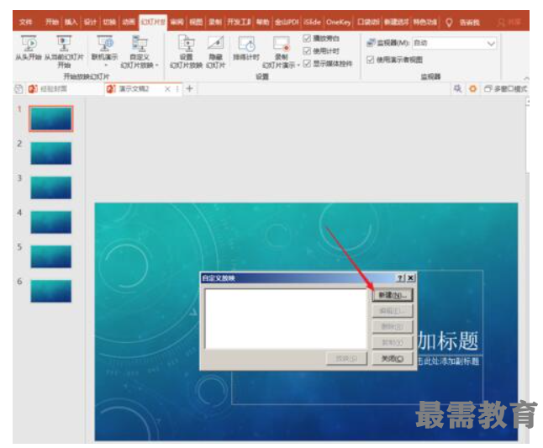Click 删除 button in 自定义放映 dialog
Screen dimensions: 543x448
coord(393,326)
